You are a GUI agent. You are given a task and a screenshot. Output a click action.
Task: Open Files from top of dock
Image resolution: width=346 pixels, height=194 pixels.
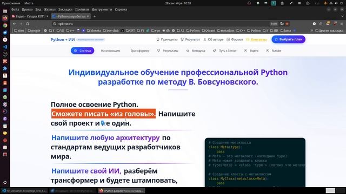(x=5, y=11)
